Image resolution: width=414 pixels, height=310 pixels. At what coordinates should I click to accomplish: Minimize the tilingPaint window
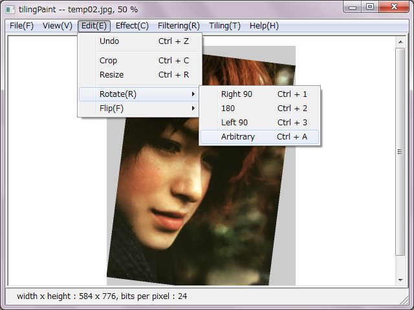(x=353, y=7)
